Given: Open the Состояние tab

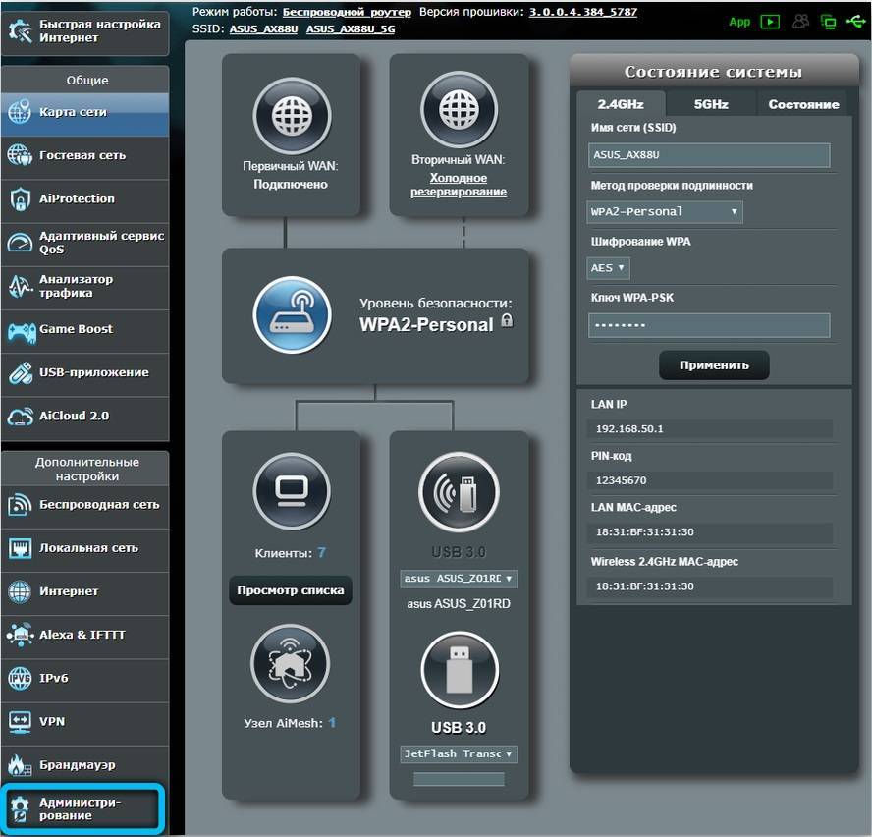Looking at the screenshot, I should [x=803, y=104].
